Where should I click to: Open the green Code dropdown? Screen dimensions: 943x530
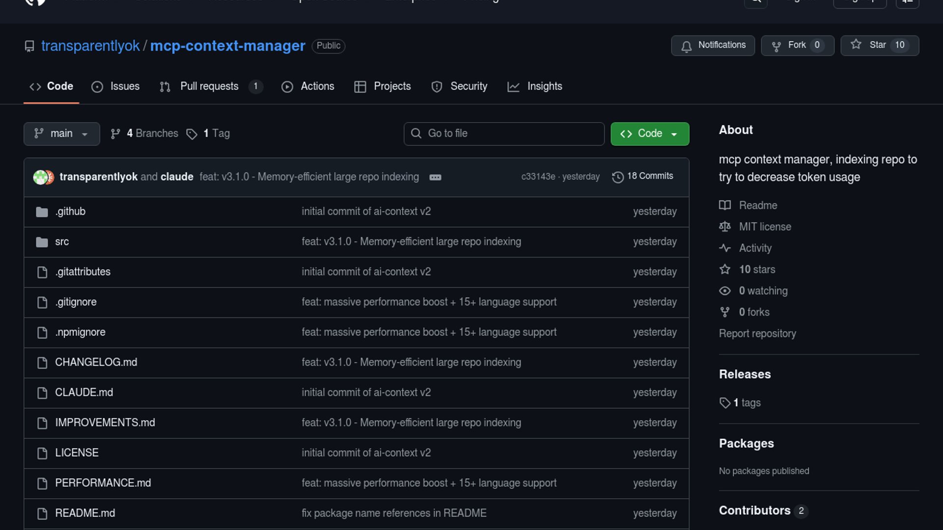pyautogui.click(x=649, y=133)
